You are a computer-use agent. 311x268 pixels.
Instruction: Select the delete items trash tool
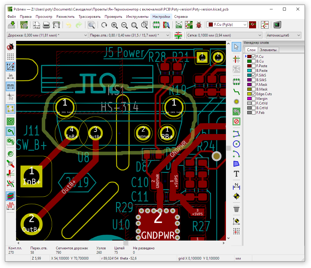coord(236,209)
